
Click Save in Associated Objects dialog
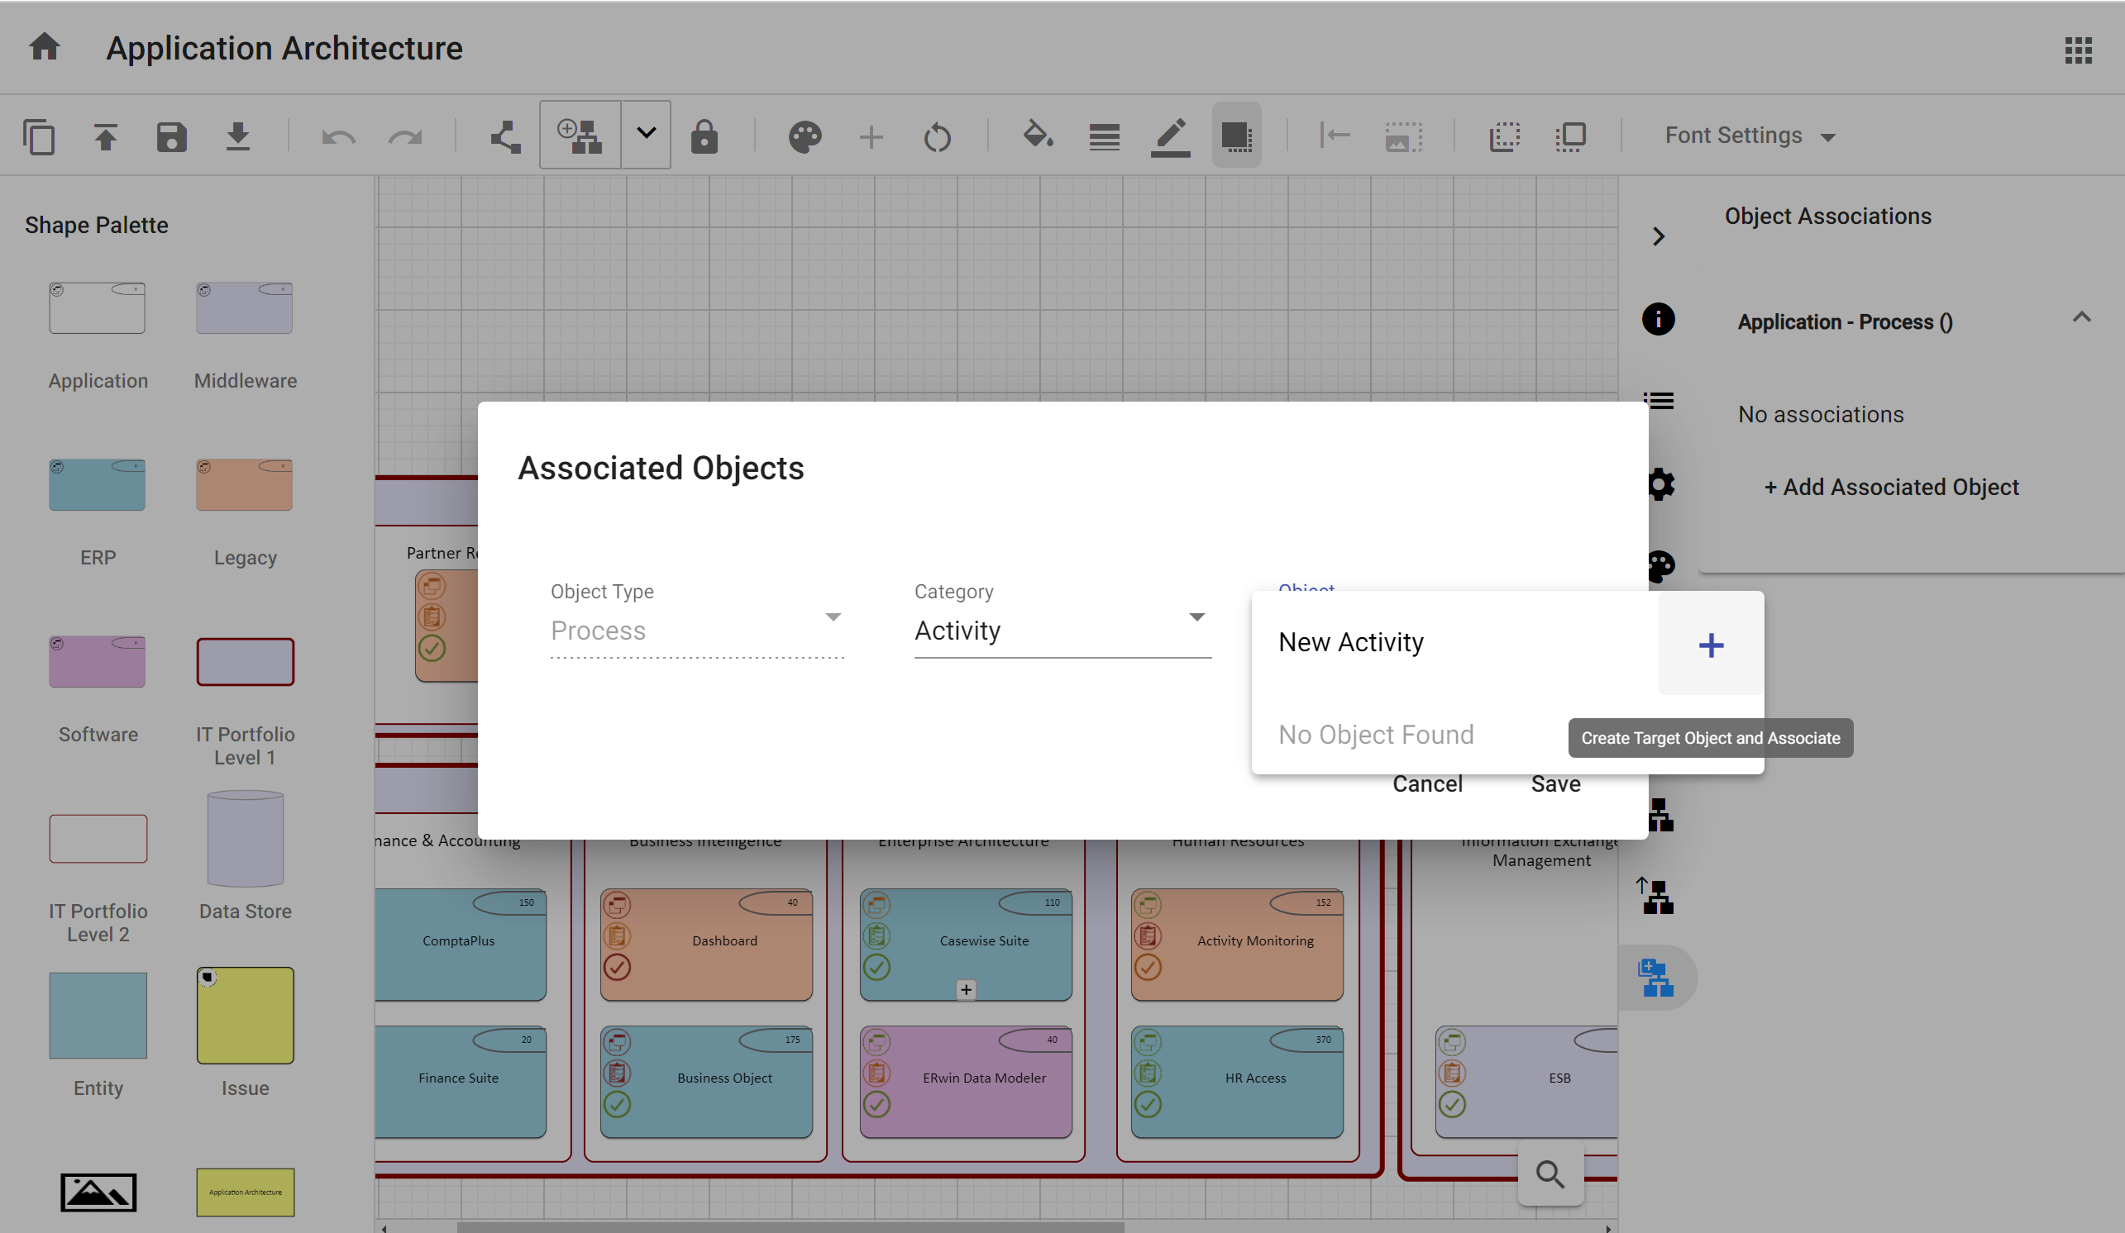click(x=1555, y=783)
